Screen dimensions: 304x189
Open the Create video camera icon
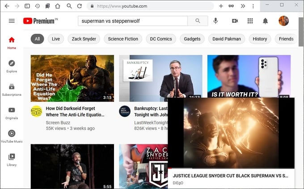[235, 21]
